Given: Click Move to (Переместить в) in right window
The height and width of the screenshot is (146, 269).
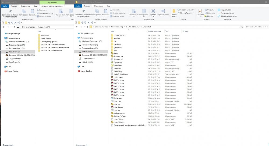Looking at the screenshot, I should click(134, 13).
